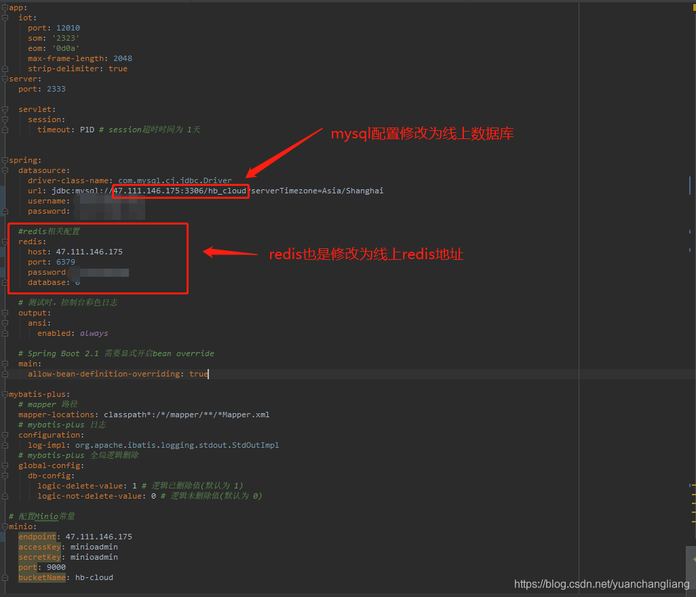
Task: Click the accessKey value minioadmin
Action: [94, 547]
